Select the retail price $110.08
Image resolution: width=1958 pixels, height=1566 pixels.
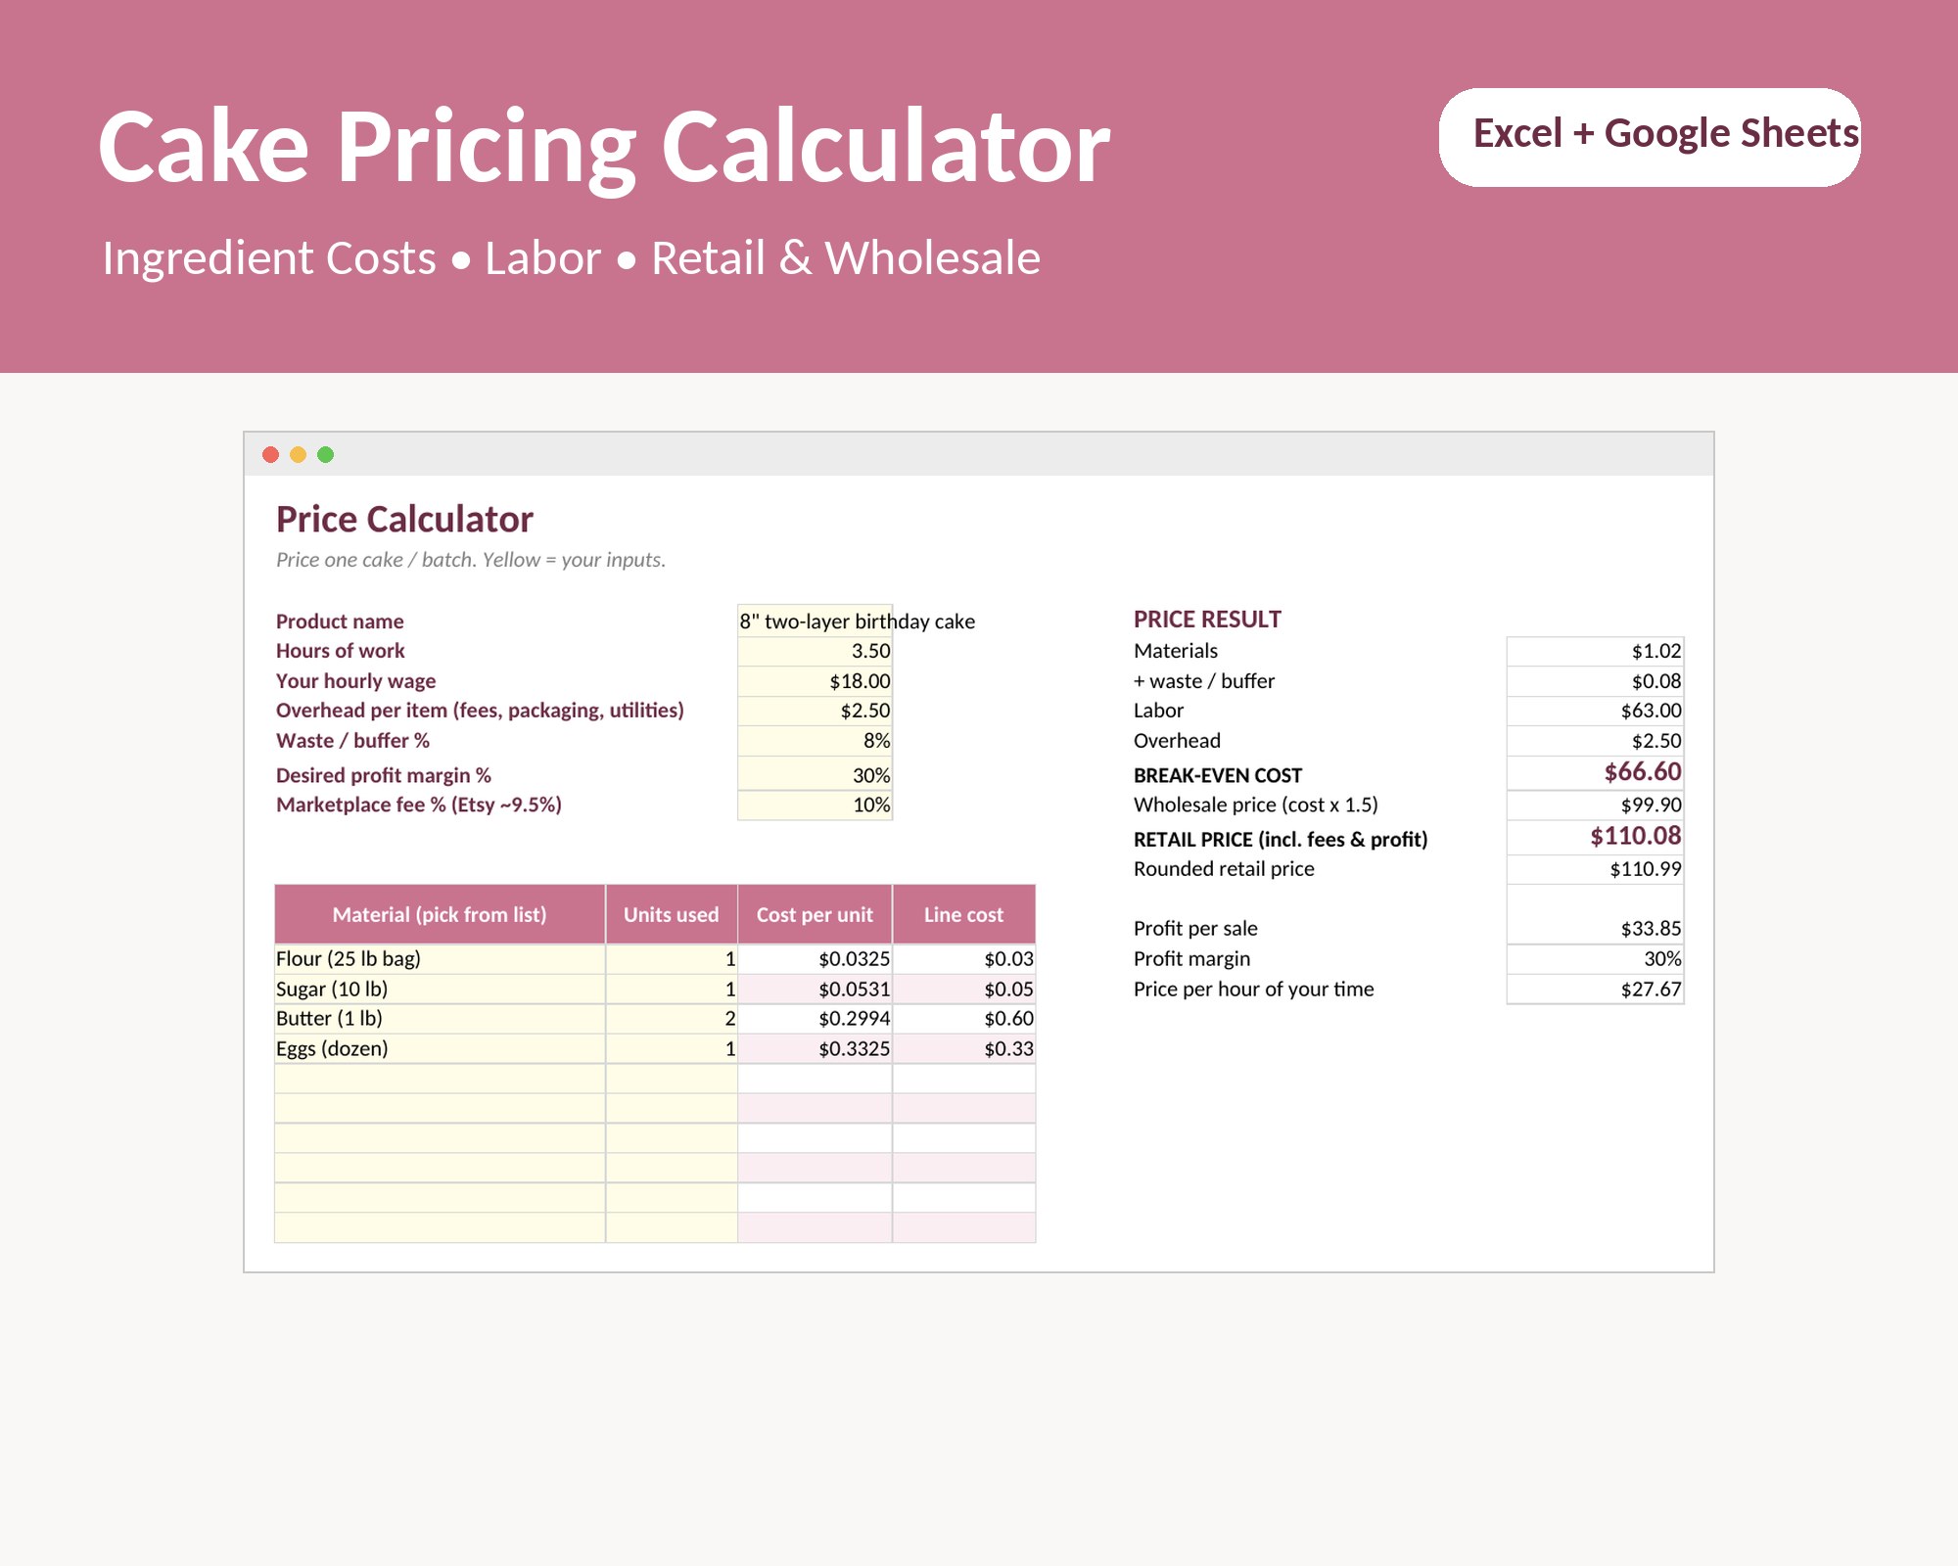point(1595,837)
